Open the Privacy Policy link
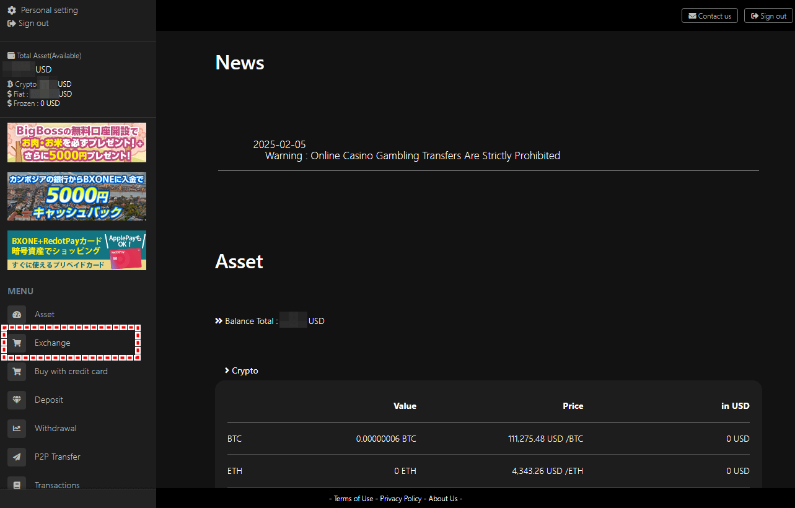The width and height of the screenshot is (795, 508). 401,499
